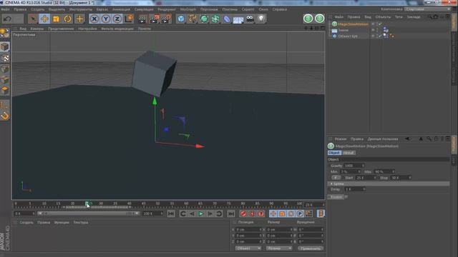Select the Live Selection arrow tool
Viewport: 458px width, 257px height.
coord(33,19)
